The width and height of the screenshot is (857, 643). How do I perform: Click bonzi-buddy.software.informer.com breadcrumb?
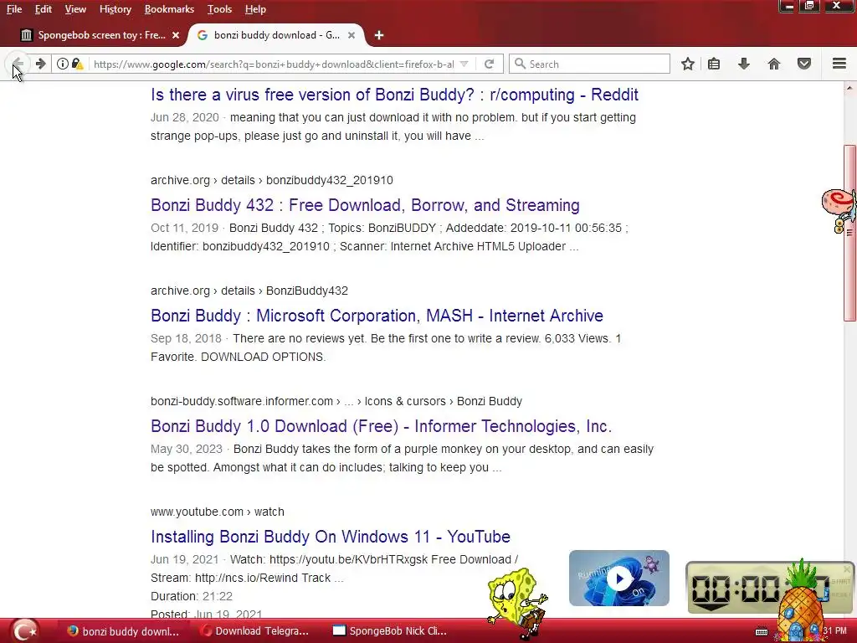pyautogui.click(x=336, y=401)
